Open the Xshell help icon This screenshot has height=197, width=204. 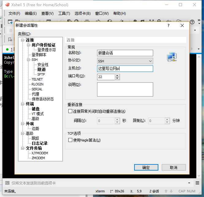point(192,22)
